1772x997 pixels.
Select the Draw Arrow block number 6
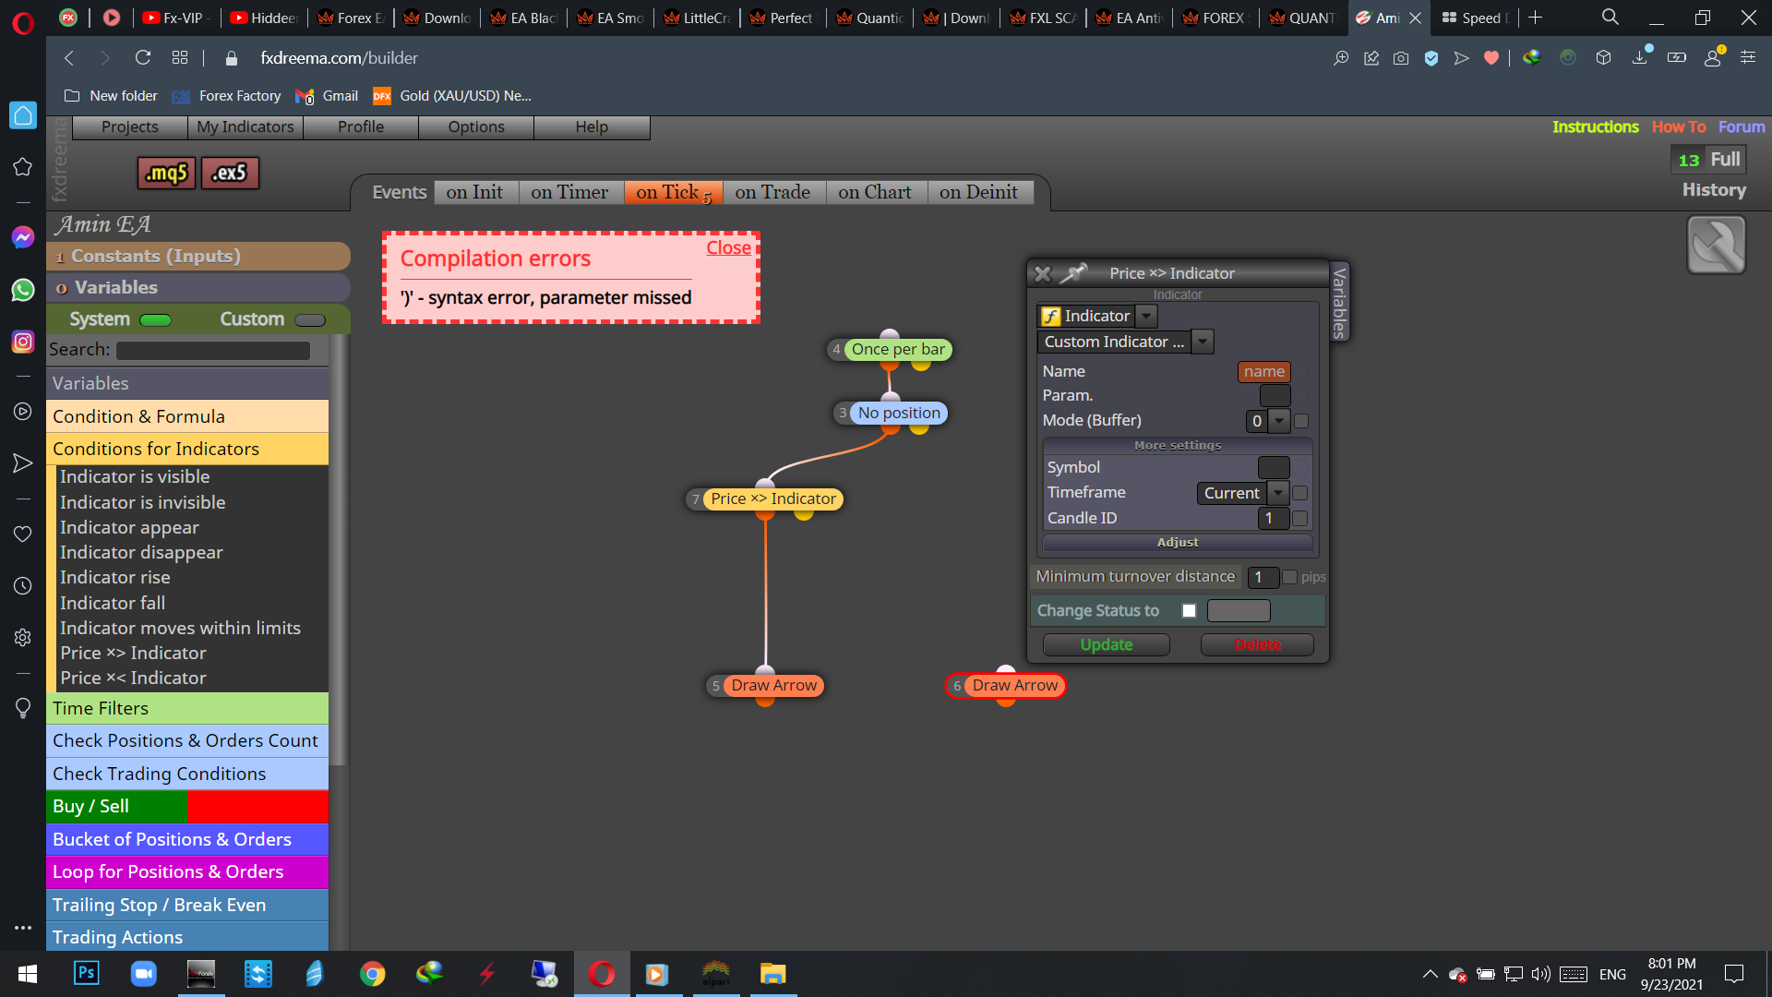(1006, 686)
